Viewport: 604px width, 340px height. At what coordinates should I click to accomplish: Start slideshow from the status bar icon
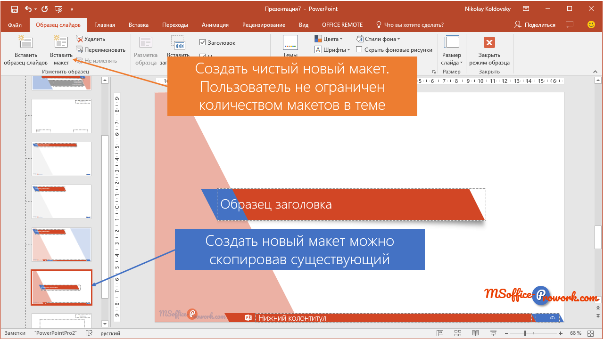pyautogui.click(x=493, y=333)
